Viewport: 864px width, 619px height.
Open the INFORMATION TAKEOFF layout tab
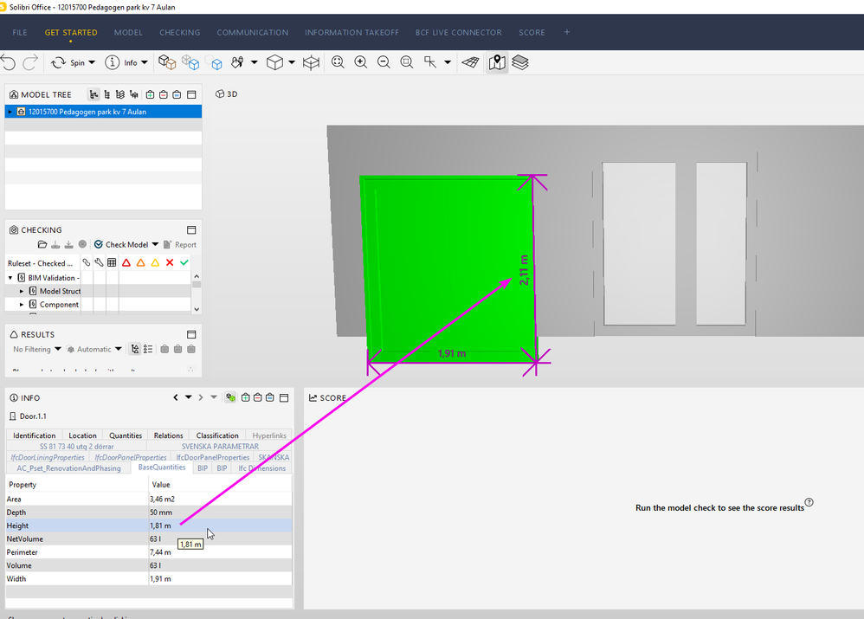click(351, 33)
